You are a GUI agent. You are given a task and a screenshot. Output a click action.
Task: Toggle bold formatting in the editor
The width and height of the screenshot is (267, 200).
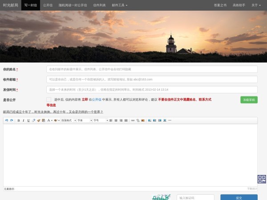(18, 120)
